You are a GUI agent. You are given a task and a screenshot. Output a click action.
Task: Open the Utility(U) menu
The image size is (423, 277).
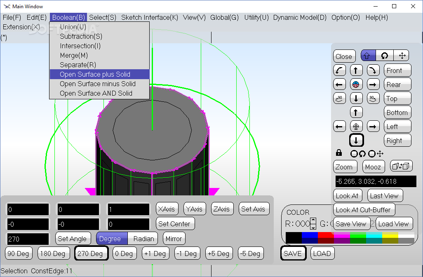tap(256, 18)
